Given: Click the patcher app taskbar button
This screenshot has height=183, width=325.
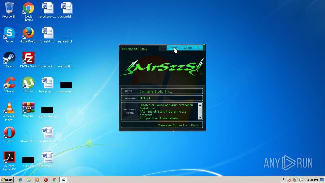Looking at the screenshot, I should tap(63, 180).
